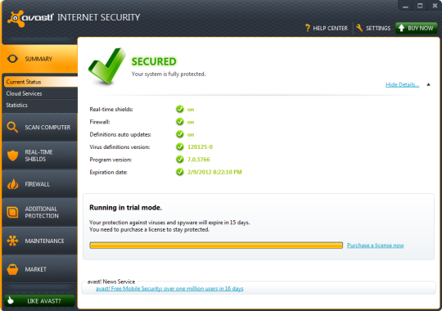Screen dimensions: 442x311
Task: Click the Hide Details link
Action: 402,84
